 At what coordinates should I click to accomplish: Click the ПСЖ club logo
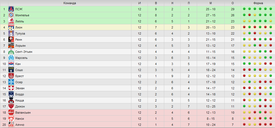pos(11,9)
